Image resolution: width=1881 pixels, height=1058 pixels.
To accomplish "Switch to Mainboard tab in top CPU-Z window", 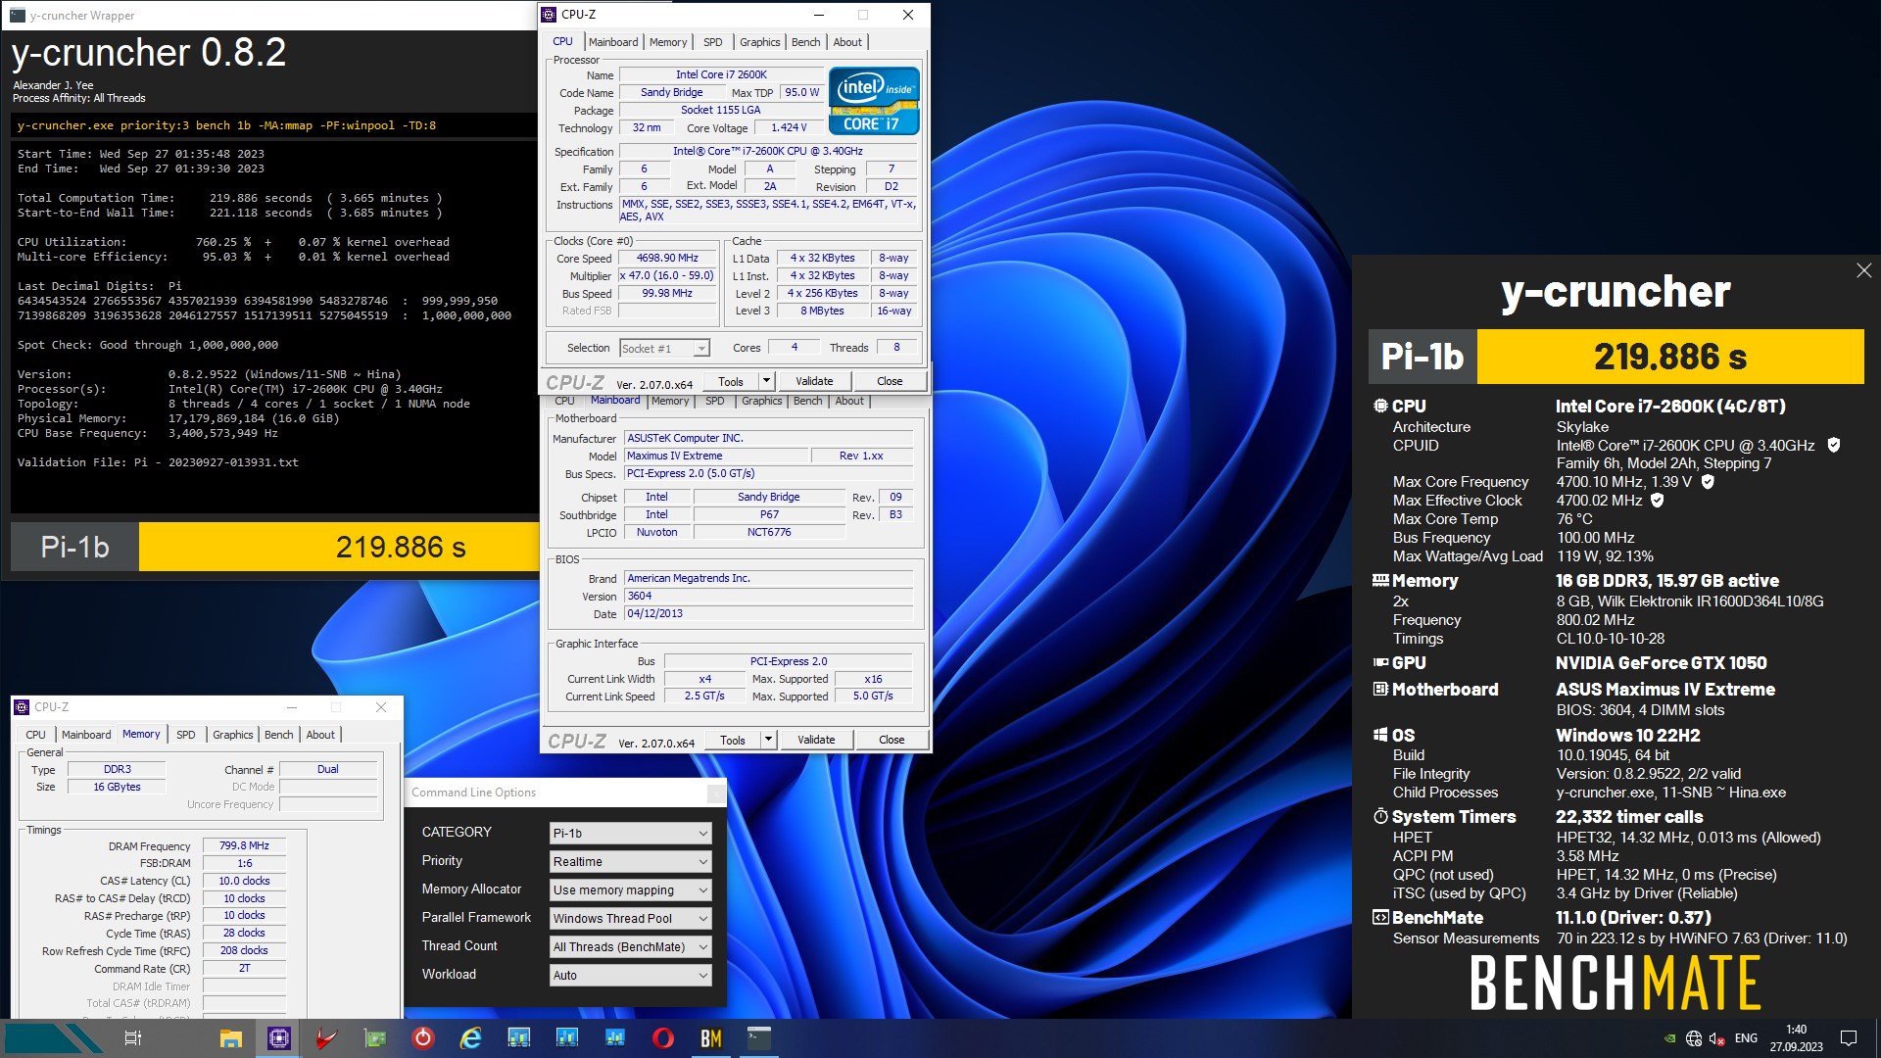I will point(613,42).
